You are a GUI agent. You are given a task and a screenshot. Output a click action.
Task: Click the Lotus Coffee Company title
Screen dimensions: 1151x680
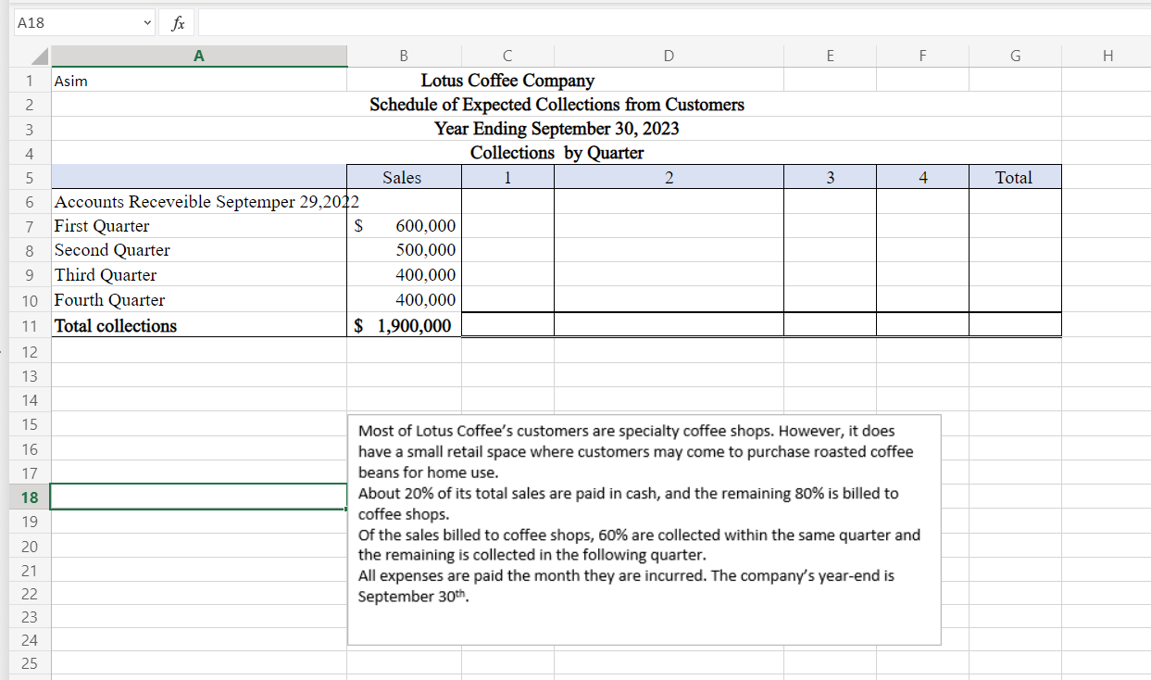point(507,82)
